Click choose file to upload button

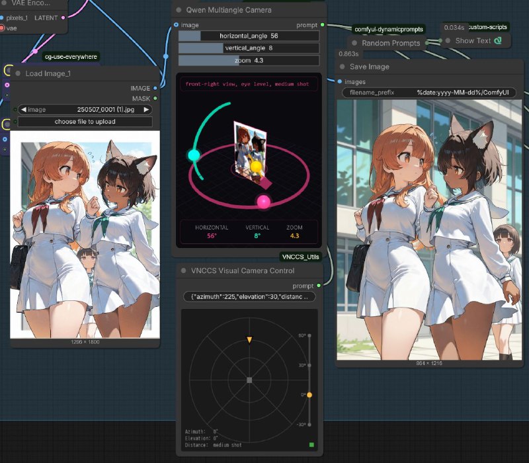(x=85, y=122)
